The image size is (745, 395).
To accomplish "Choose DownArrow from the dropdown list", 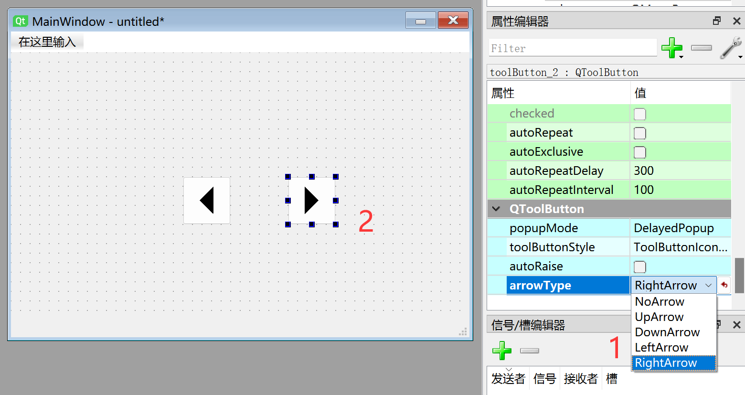I will tap(674, 332).
